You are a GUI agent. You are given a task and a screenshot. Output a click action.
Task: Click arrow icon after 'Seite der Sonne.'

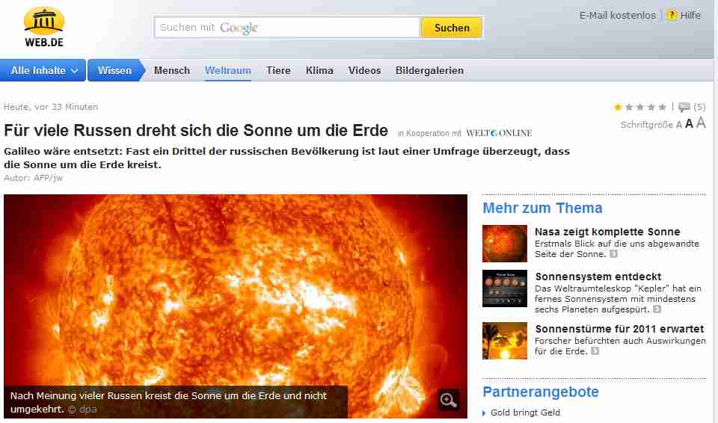tap(613, 254)
